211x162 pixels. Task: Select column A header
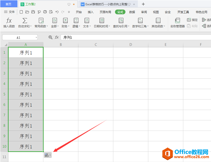(x=26, y=44)
